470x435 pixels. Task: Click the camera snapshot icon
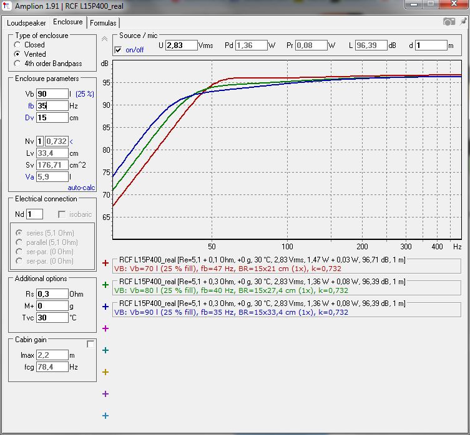click(x=449, y=22)
